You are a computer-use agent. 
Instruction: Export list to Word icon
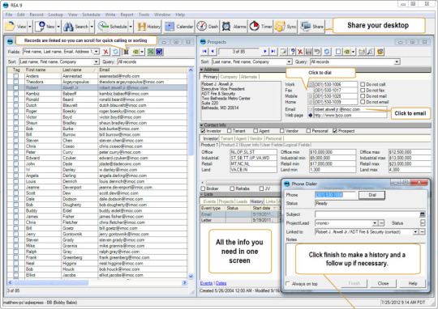point(159,52)
